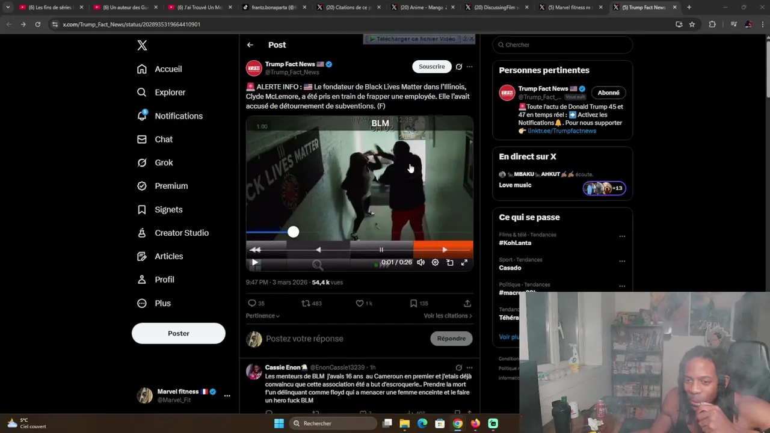Open Grok in the sidebar
The height and width of the screenshot is (433, 770).
[x=155, y=163]
